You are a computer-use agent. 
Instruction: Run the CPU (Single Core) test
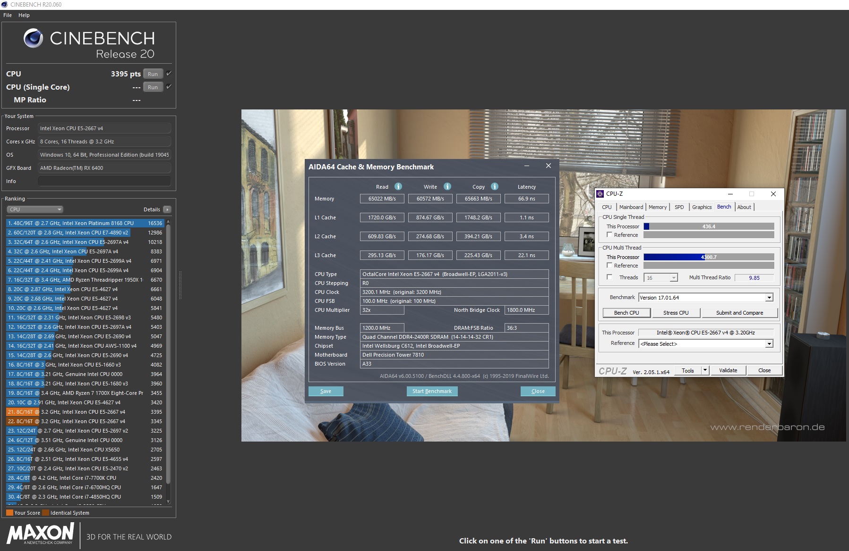coord(153,87)
